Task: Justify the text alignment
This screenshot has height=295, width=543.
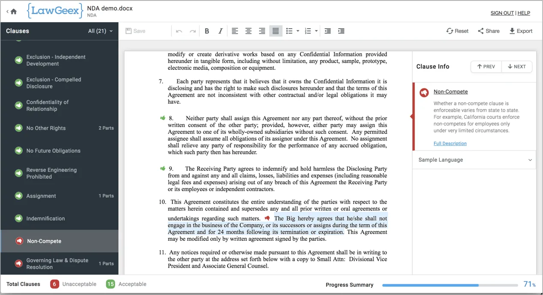Action: tap(276, 31)
